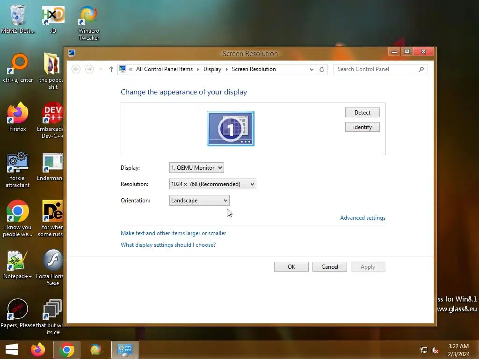
Task: Open the Orientation dropdown showing Landscape
Action: click(x=199, y=201)
